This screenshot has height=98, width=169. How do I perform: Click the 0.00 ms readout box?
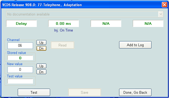coord(64,23)
